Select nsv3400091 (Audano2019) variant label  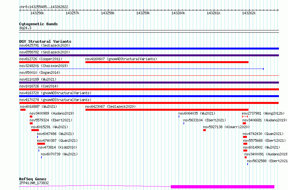tap(266, 154)
